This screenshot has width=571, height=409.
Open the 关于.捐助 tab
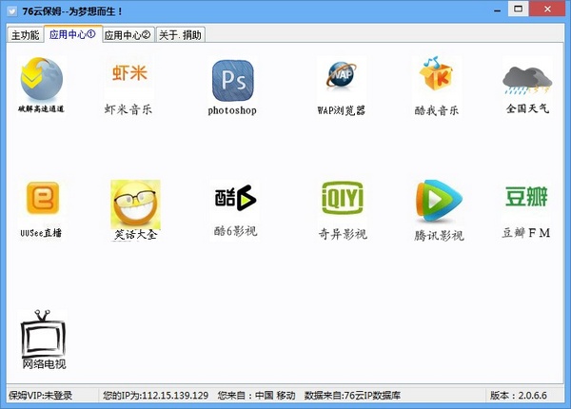coord(181,35)
